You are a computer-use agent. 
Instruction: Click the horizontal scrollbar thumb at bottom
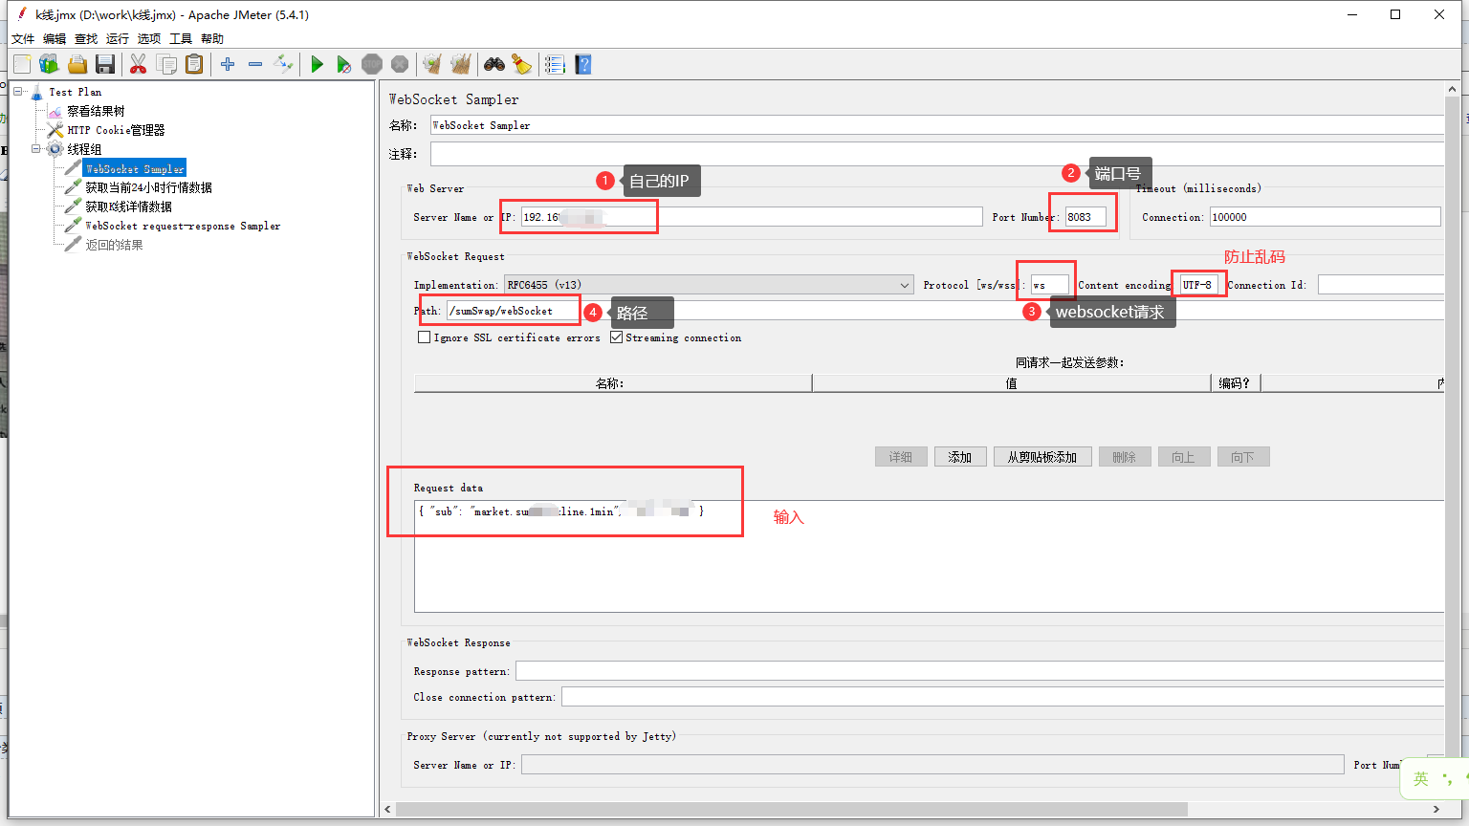coord(792,809)
